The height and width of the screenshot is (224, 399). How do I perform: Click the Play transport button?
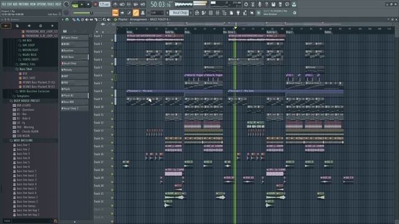tap(82, 4)
